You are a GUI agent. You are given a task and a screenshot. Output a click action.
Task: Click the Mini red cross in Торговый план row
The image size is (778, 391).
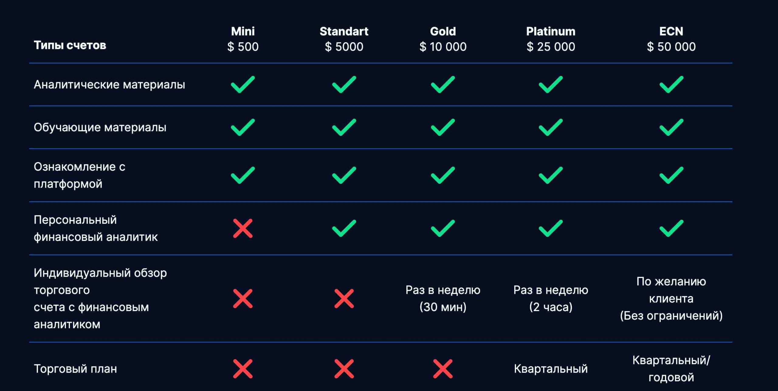(x=243, y=369)
